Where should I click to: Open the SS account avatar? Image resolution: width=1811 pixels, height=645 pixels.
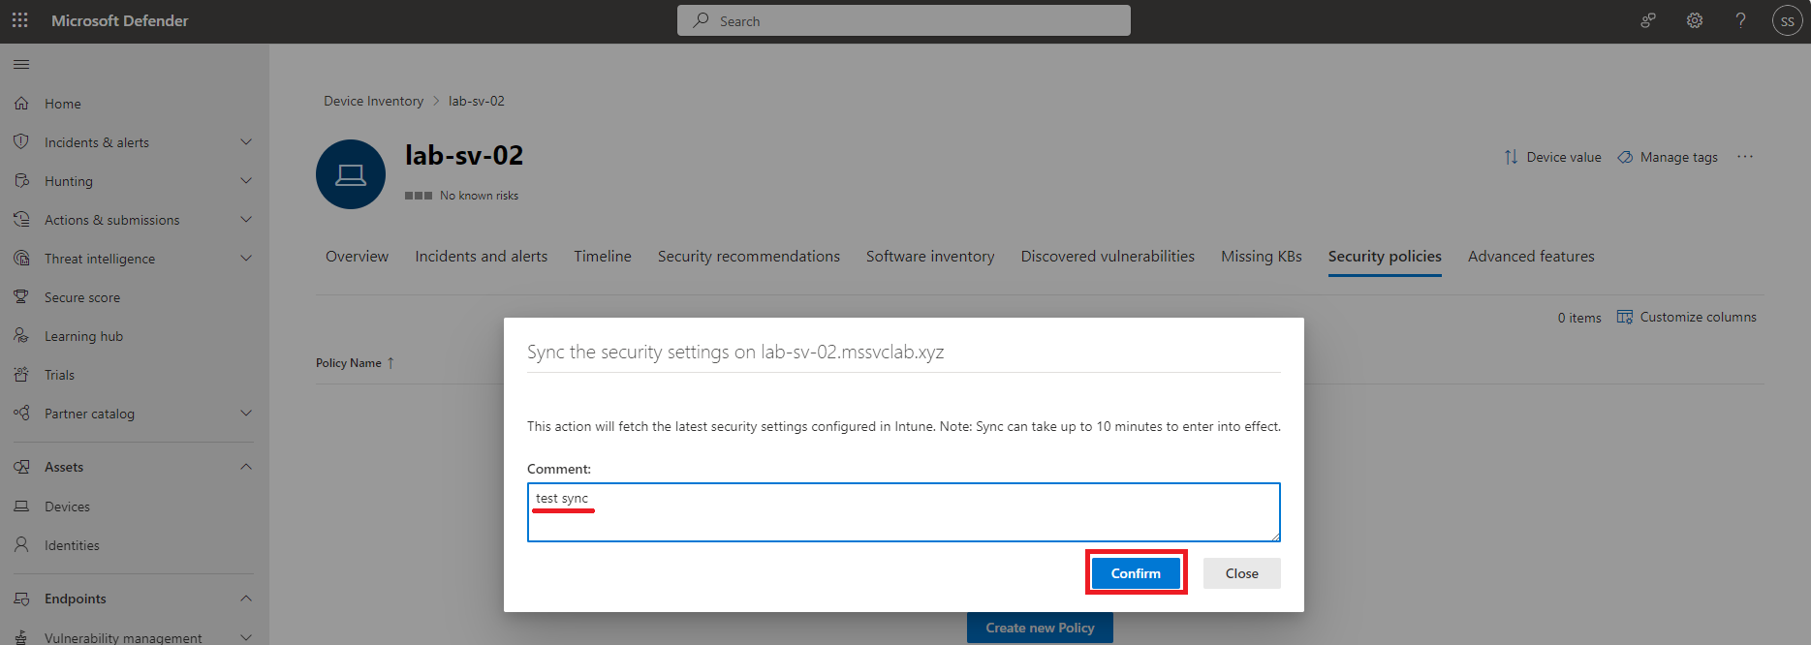(x=1788, y=20)
